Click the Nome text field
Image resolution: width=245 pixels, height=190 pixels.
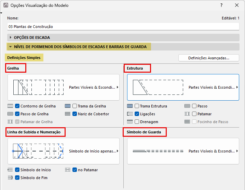[123, 27]
